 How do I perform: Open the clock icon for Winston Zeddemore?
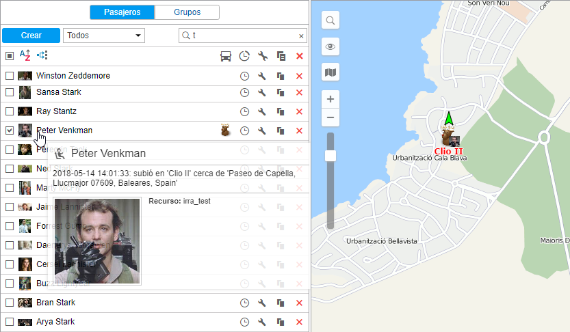coord(245,77)
